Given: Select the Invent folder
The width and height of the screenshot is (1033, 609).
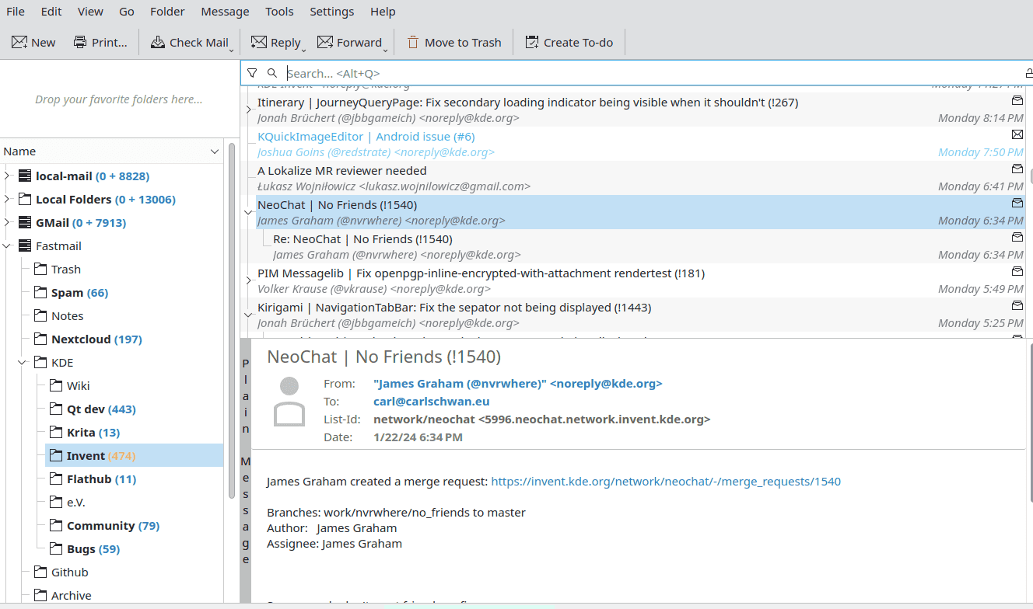Looking at the screenshot, I should click(134, 455).
